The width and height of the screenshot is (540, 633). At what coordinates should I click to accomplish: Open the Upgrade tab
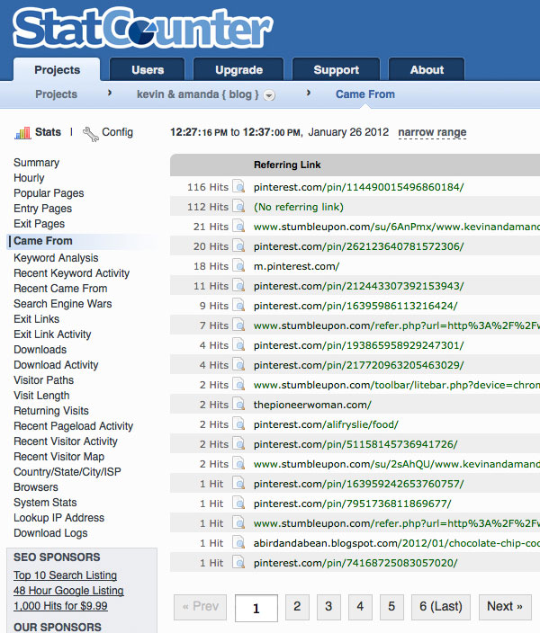pyautogui.click(x=238, y=69)
